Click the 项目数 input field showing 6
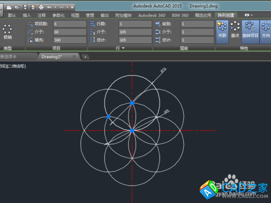271x203 pixels. click(x=70, y=24)
